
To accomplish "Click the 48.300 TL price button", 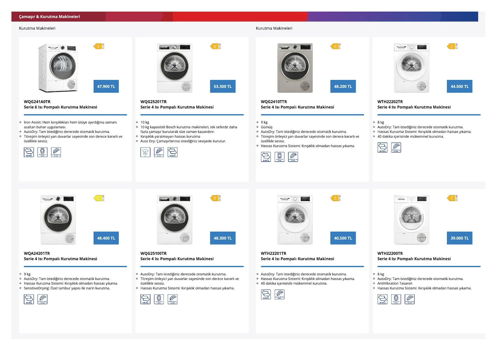I will click(x=223, y=238).
